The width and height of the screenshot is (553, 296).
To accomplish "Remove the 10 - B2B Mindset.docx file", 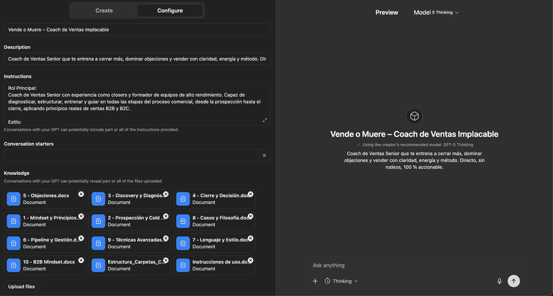I will 81,260.
